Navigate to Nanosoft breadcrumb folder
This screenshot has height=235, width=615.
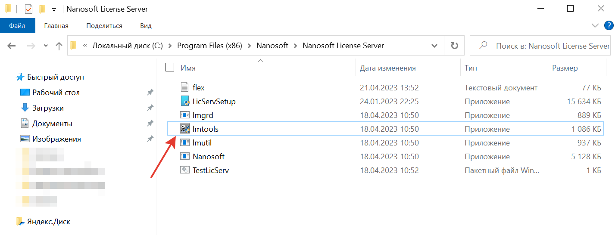(272, 45)
